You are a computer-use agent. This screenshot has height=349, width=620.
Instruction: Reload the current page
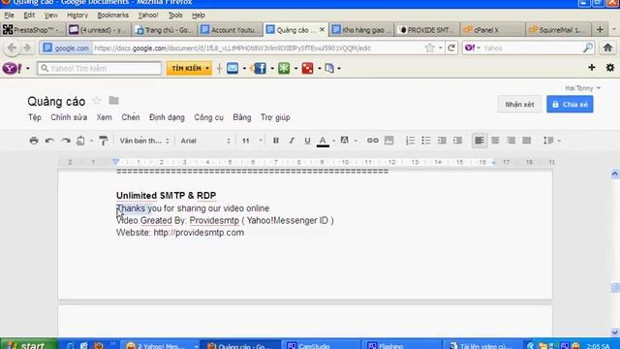(451, 48)
